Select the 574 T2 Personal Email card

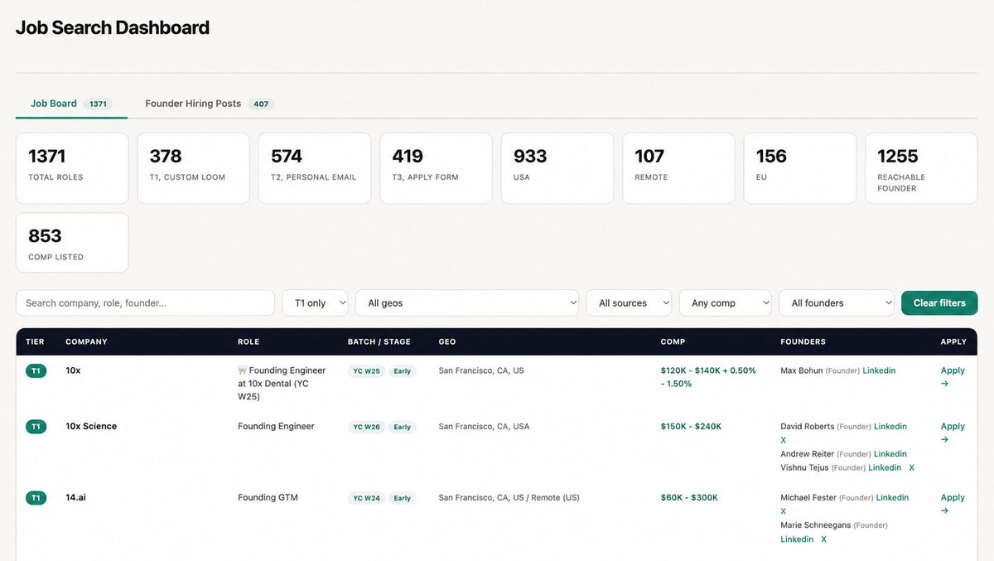tap(315, 168)
